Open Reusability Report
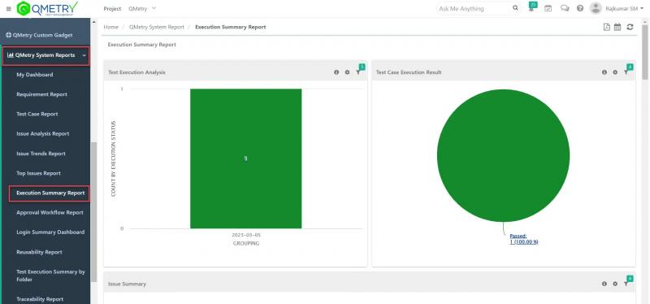650x304 pixels. point(39,252)
